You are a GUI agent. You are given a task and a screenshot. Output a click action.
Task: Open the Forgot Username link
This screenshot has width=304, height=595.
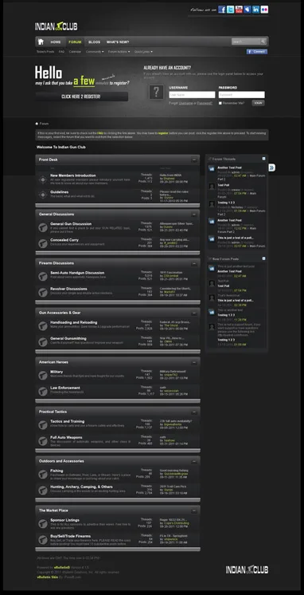(185, 103)
